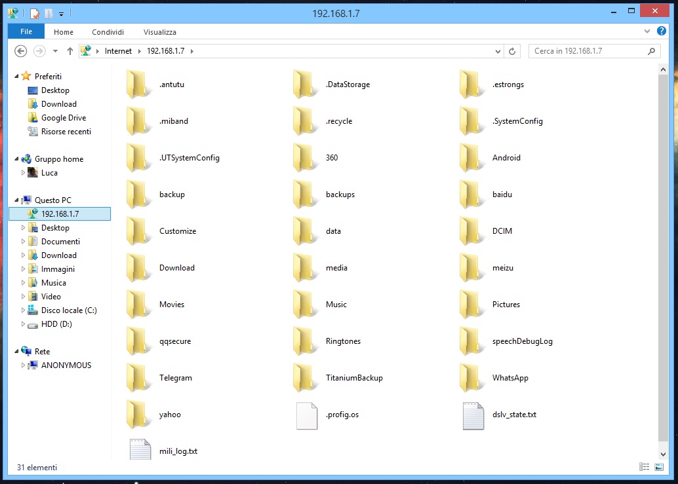
Task: Go back with the Back arrow button
Action: click(x=20, y=51)
